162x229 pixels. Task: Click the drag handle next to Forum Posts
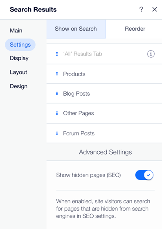tap(57, 133)
